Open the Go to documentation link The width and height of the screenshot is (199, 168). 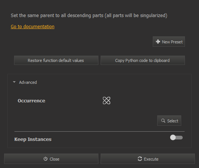33,27
